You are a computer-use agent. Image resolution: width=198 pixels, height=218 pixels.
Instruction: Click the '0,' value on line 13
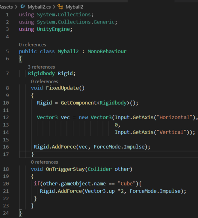[x=117, y=125]
